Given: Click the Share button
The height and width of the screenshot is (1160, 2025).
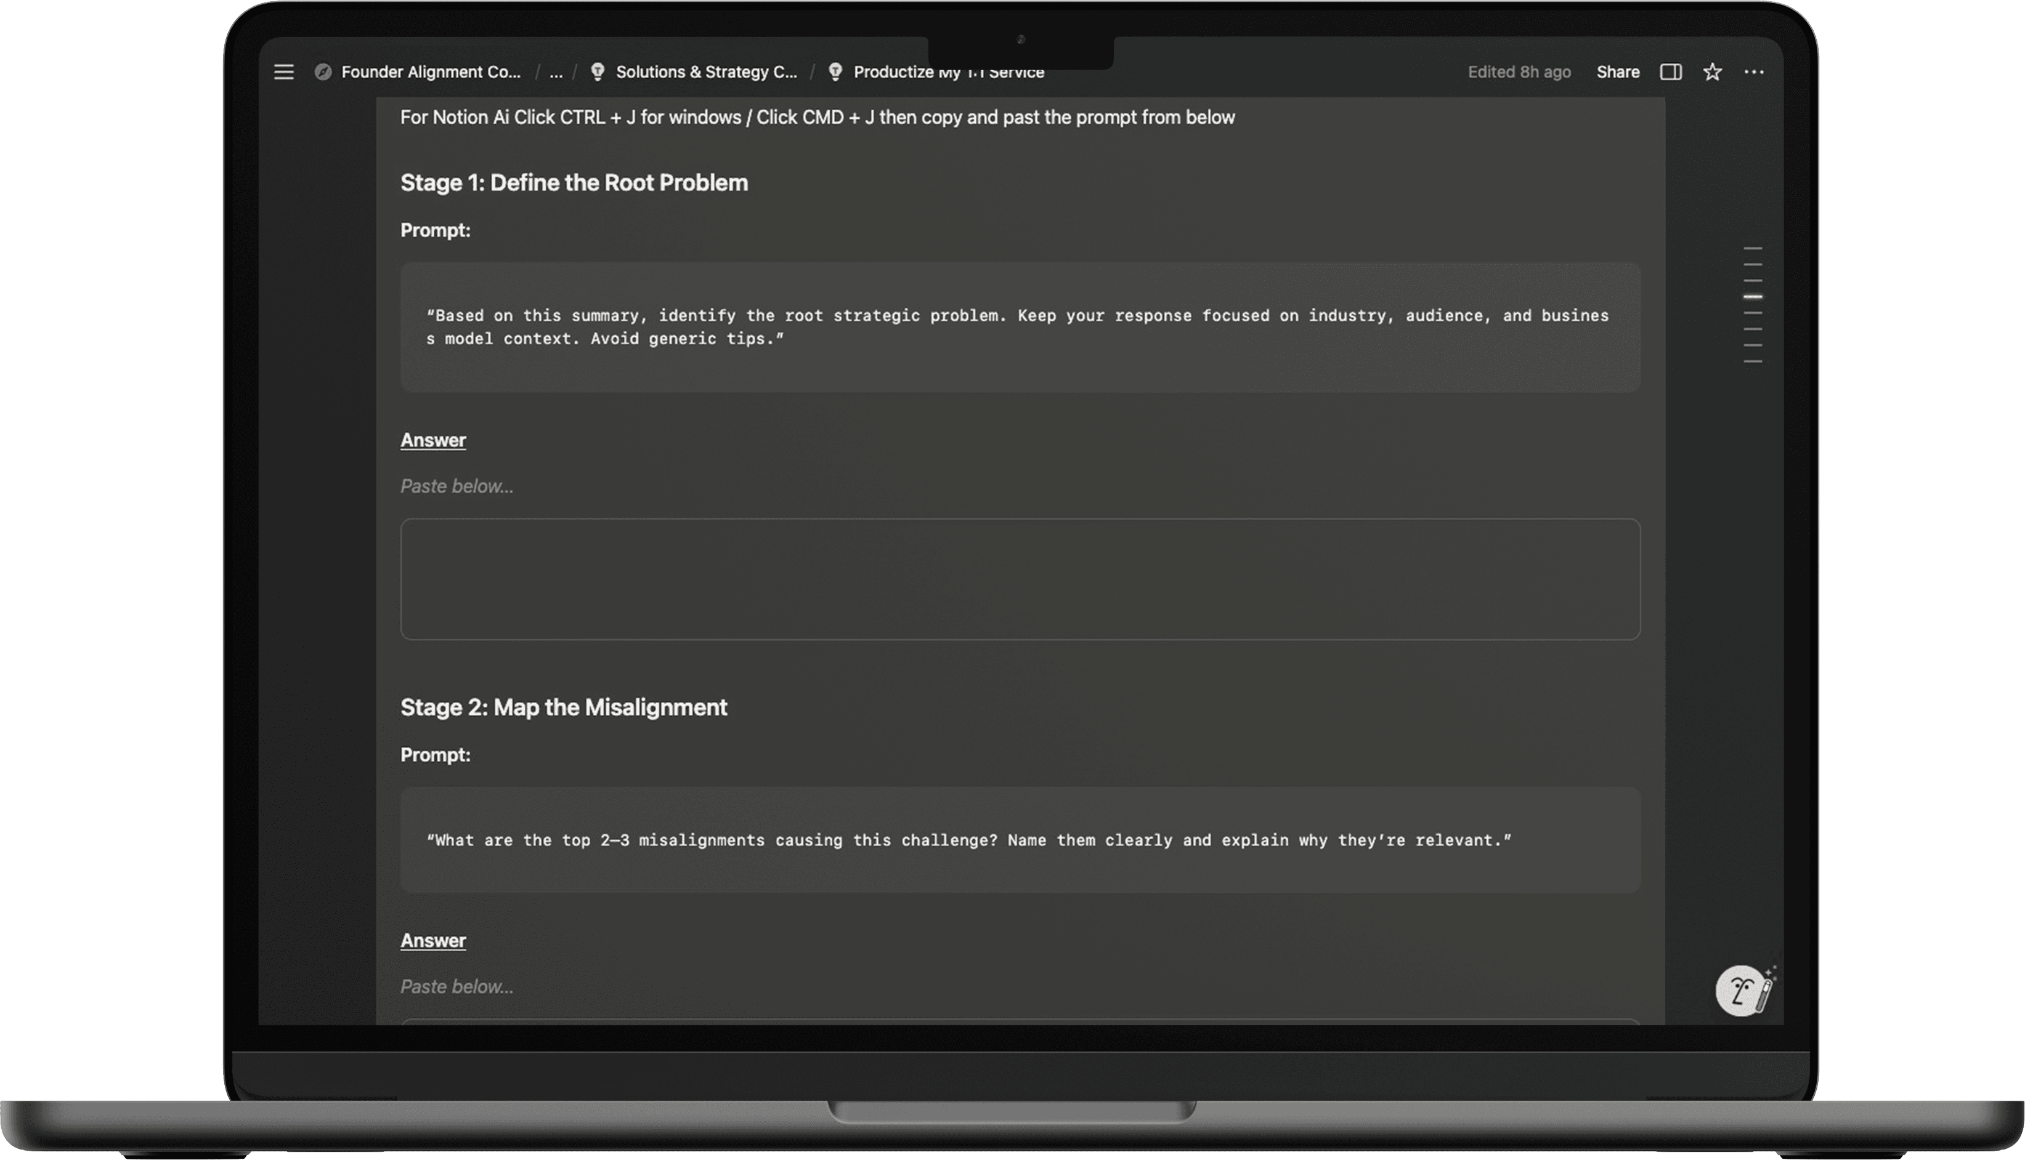Looking at the screenshot, I should pyautogui.click(x=1617, y=71).
